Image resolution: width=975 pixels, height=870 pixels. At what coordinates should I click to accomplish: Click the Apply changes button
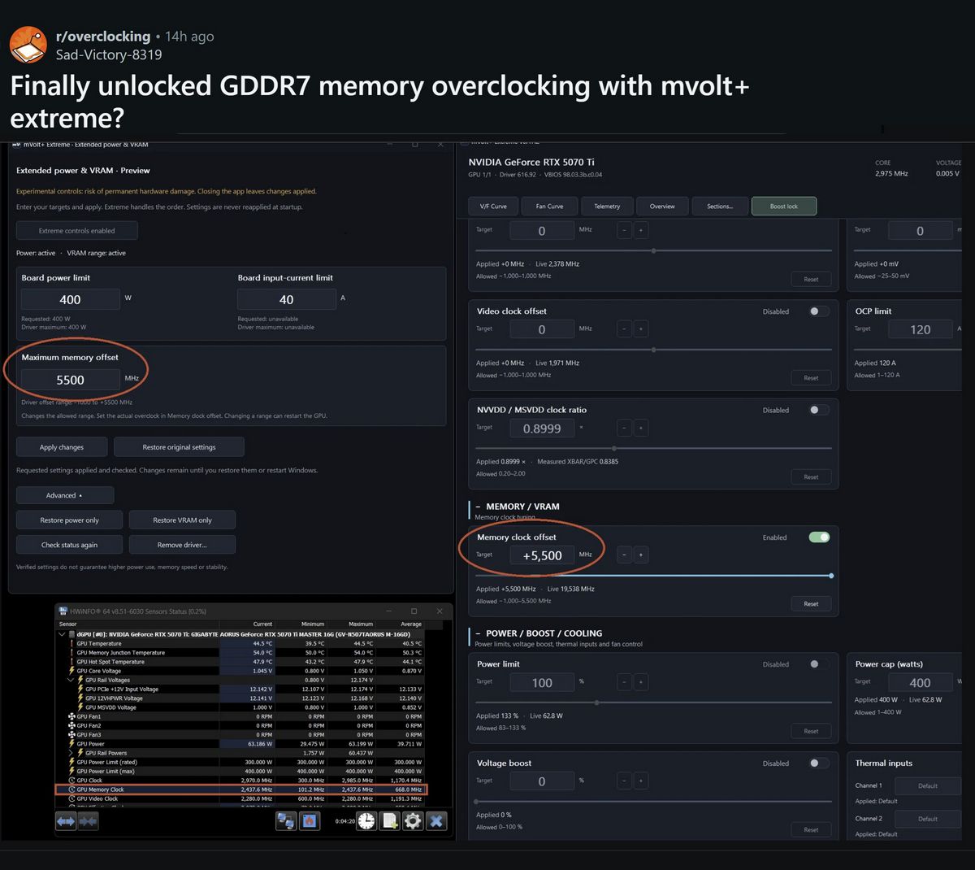(62, 447)
